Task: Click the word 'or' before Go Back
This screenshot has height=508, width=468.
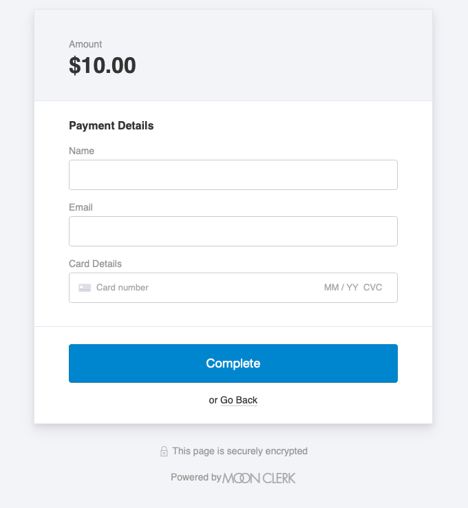Action: [213, 400]
